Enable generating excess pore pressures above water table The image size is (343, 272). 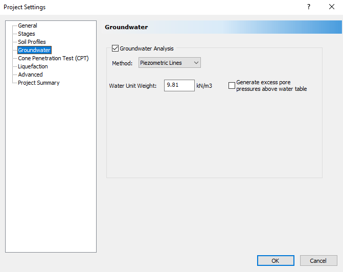click(232, 86)
